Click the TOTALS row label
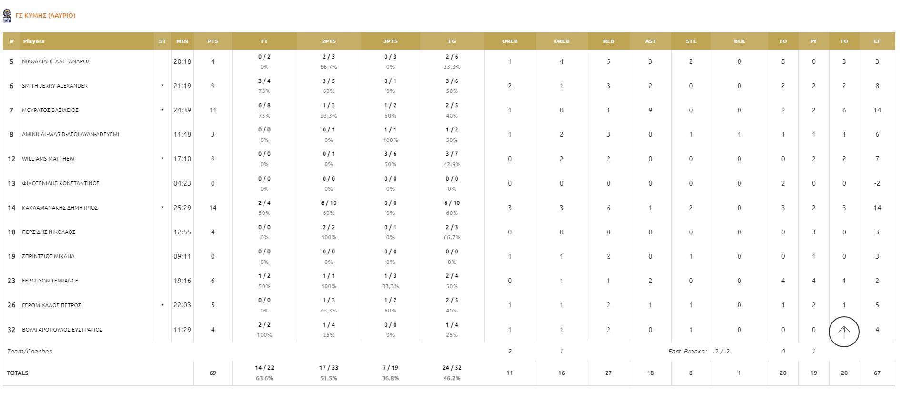The width and height of the screenshot is (902, 393). (x=18, y=373)
